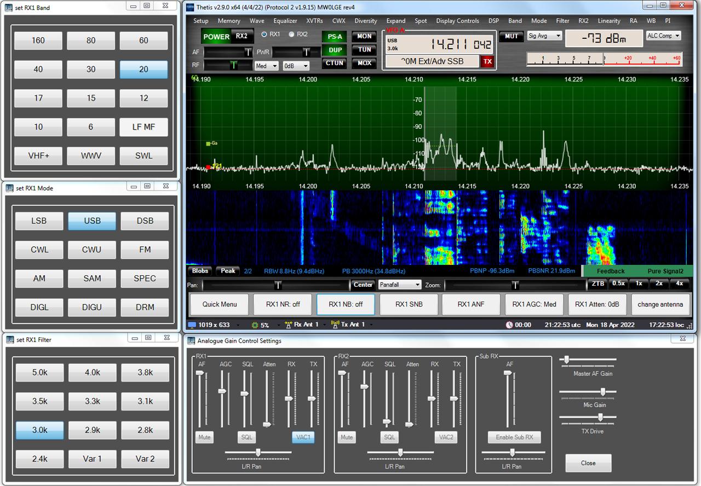
Task: Click the Tx Ant 1 antenna icon
Action: tap(335, 325)
